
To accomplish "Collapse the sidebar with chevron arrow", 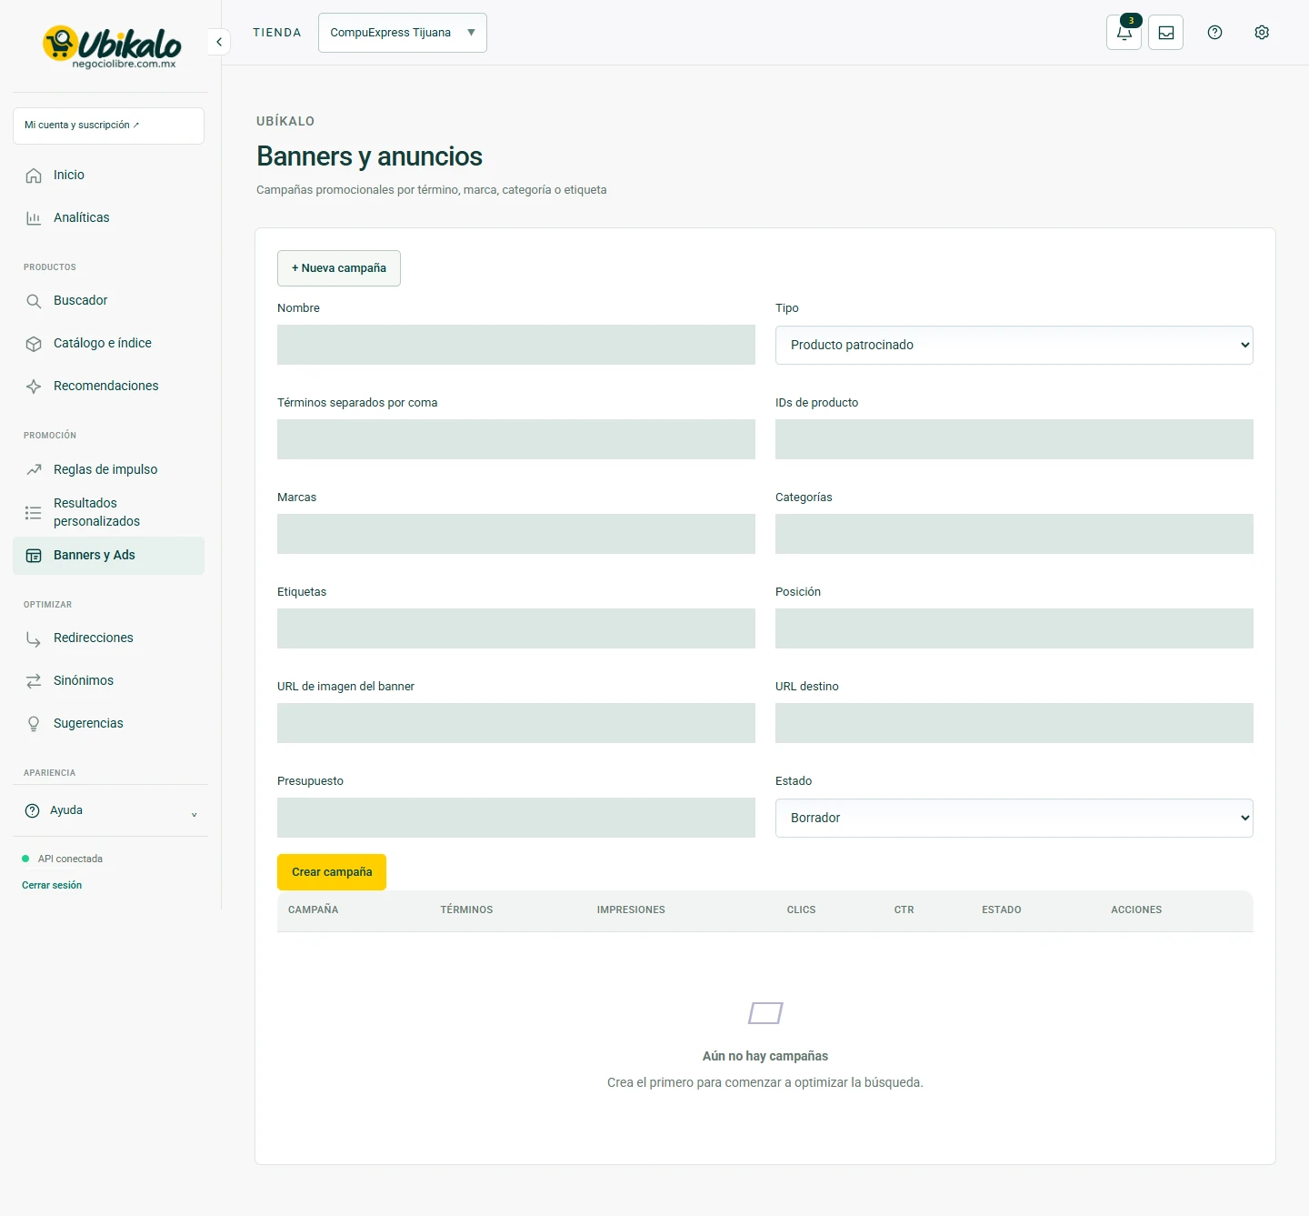I will (219, 42).
